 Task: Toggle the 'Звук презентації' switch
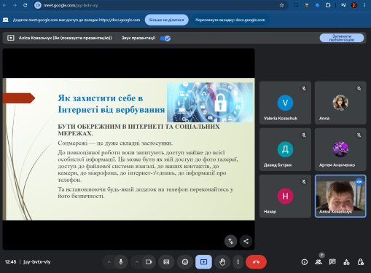165,38
